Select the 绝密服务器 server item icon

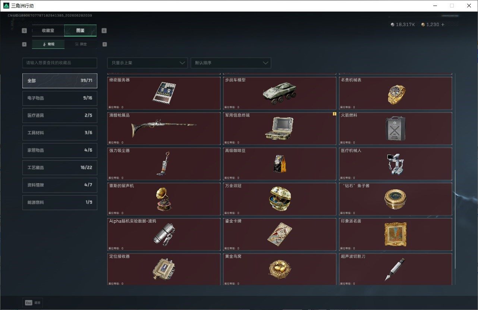click(164, 92)
